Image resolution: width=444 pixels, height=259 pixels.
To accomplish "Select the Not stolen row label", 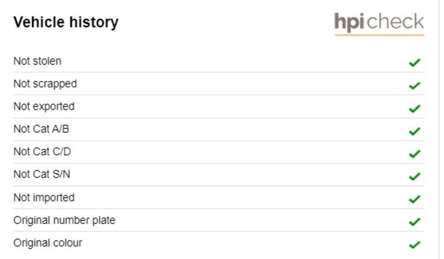I will click(x=38, y=61).
